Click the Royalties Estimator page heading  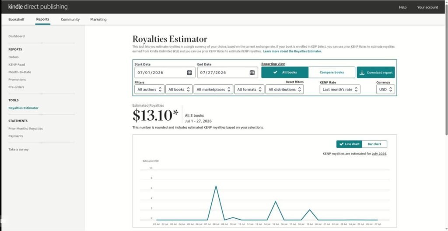point(170,39)
